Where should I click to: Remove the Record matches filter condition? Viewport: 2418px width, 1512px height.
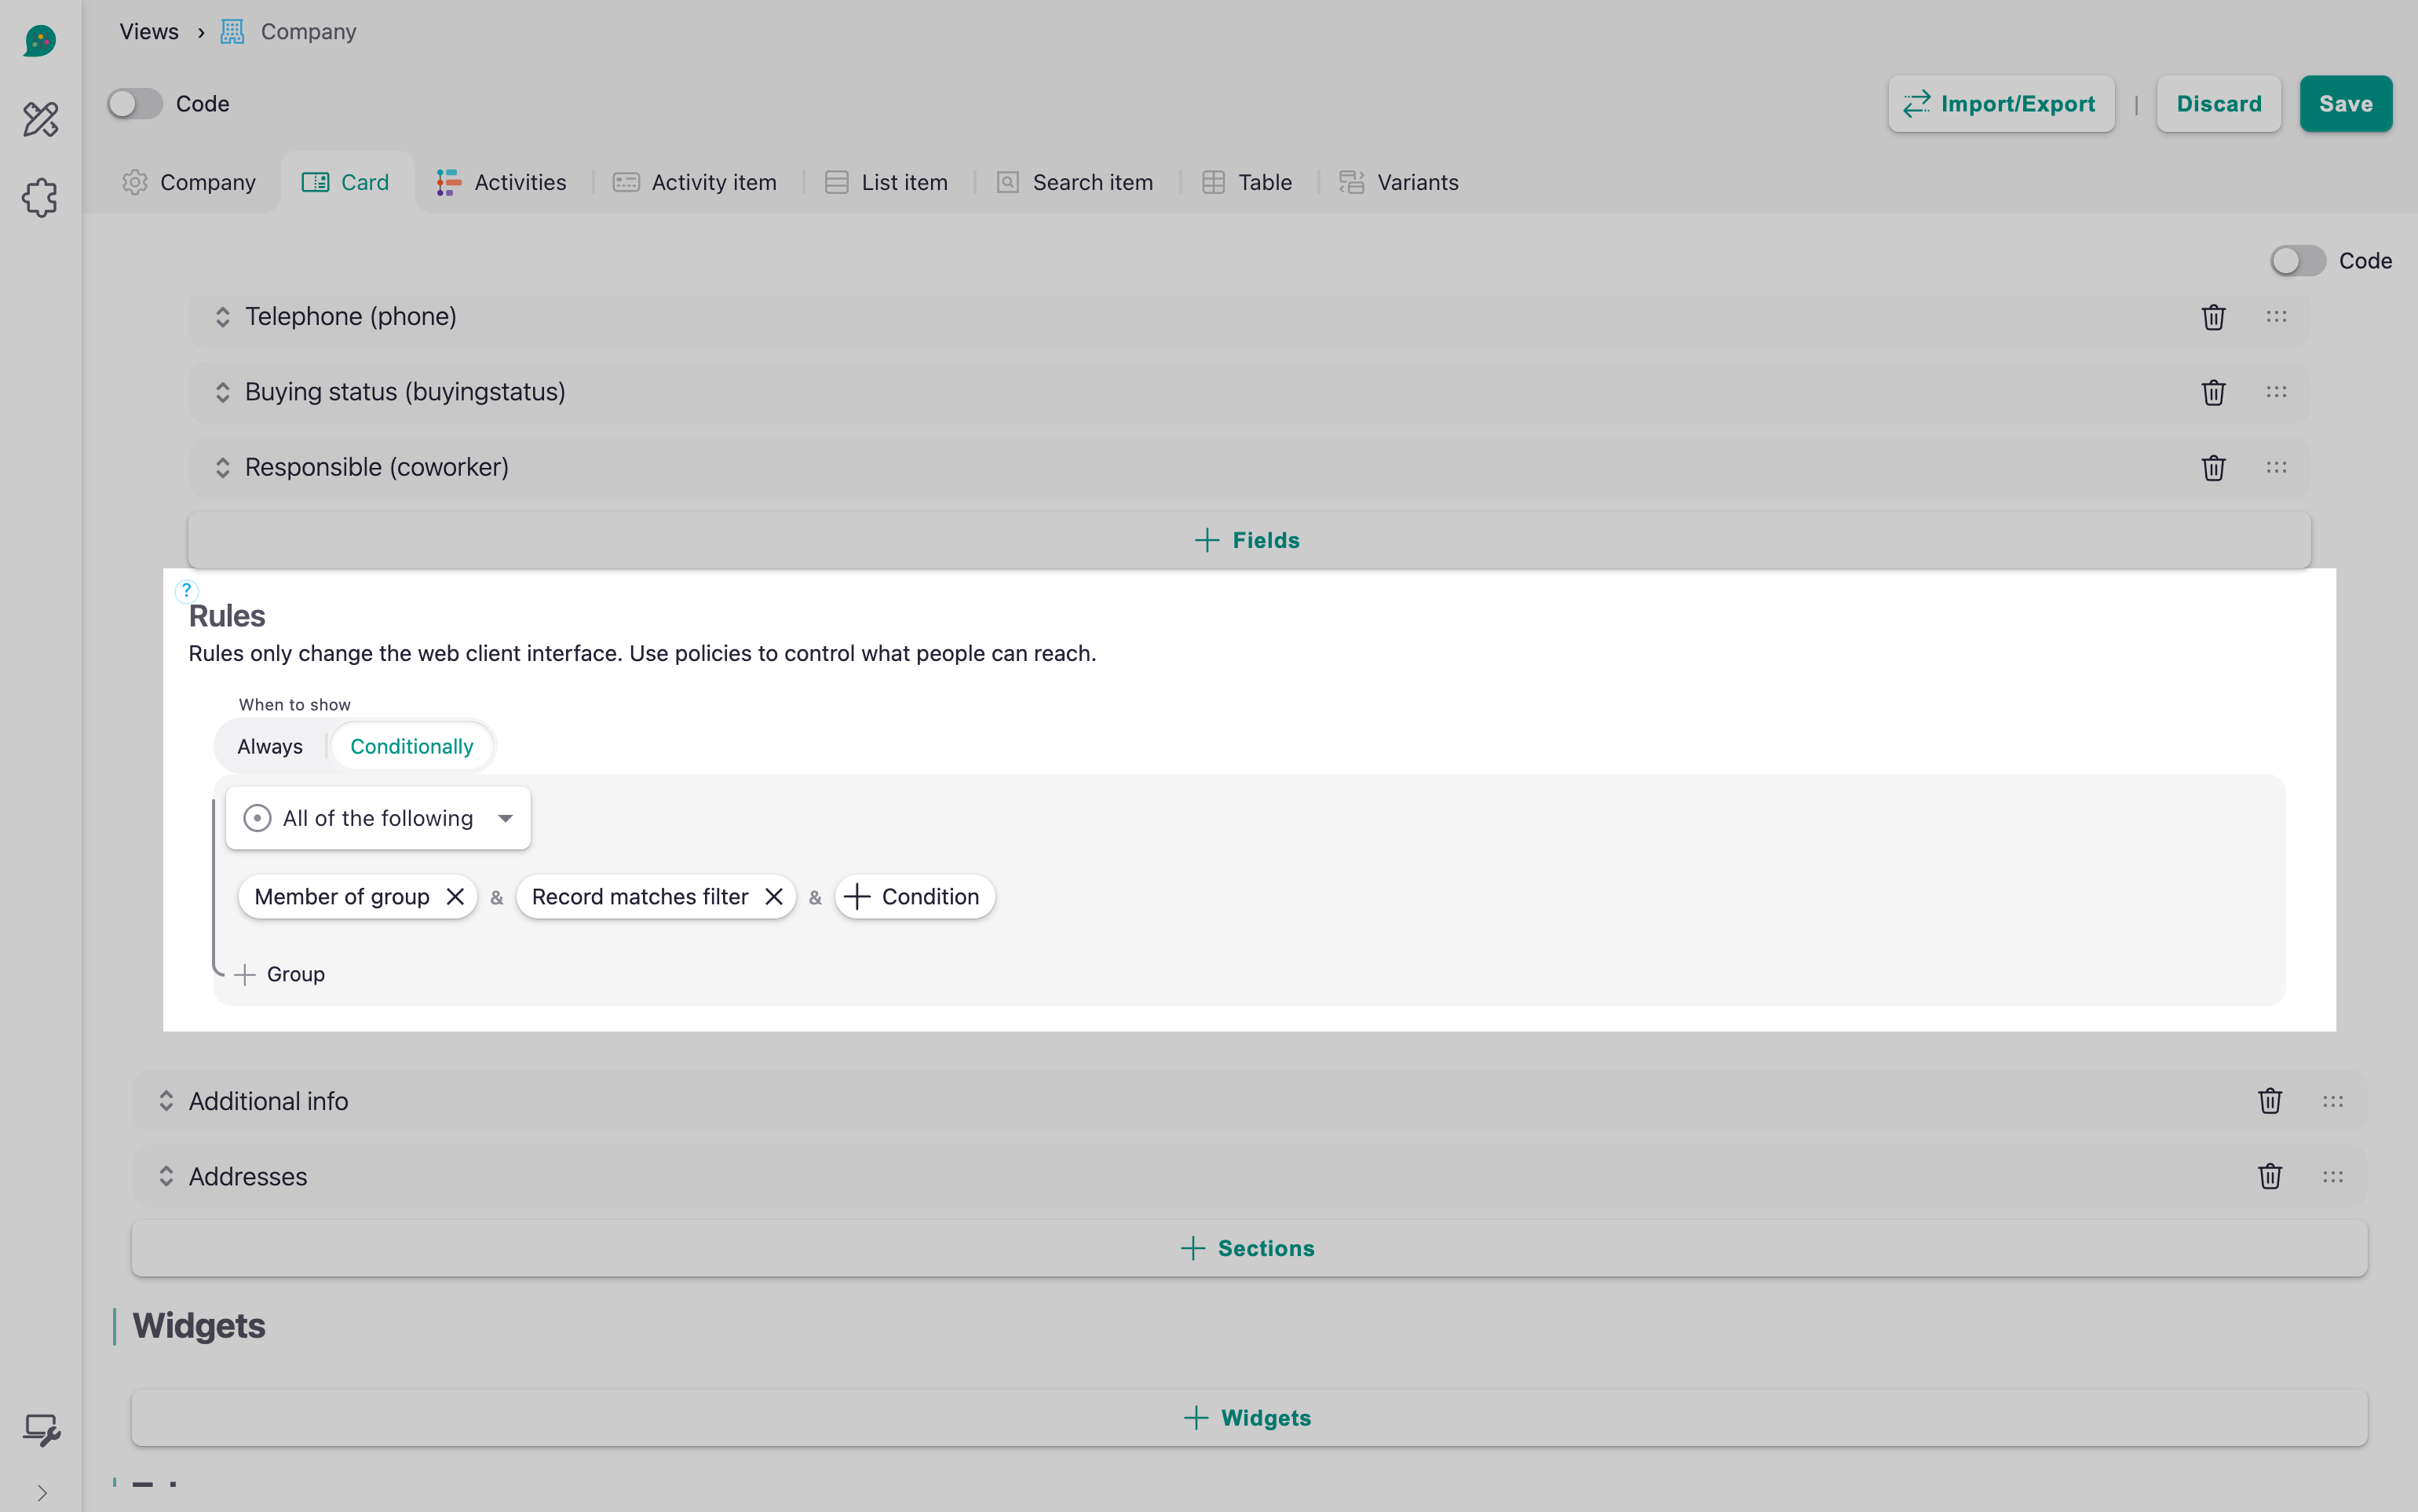(x=773, y=897)
